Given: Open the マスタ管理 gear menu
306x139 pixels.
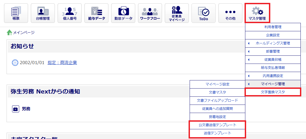Looking at the screenshot, I should click(257, 13).
